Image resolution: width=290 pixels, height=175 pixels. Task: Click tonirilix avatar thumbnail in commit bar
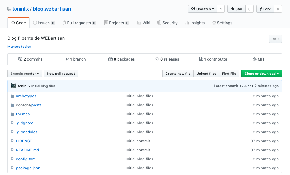pos(13,86)
